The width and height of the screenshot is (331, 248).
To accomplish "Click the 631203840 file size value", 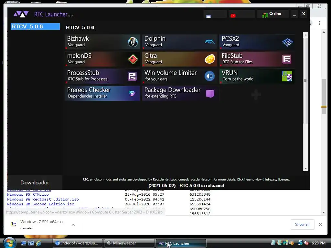I will pos(200,194).
